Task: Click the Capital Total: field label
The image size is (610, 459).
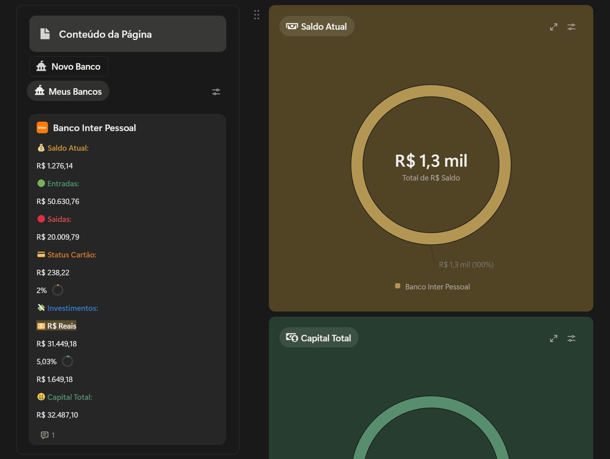Action: [70, 397]
